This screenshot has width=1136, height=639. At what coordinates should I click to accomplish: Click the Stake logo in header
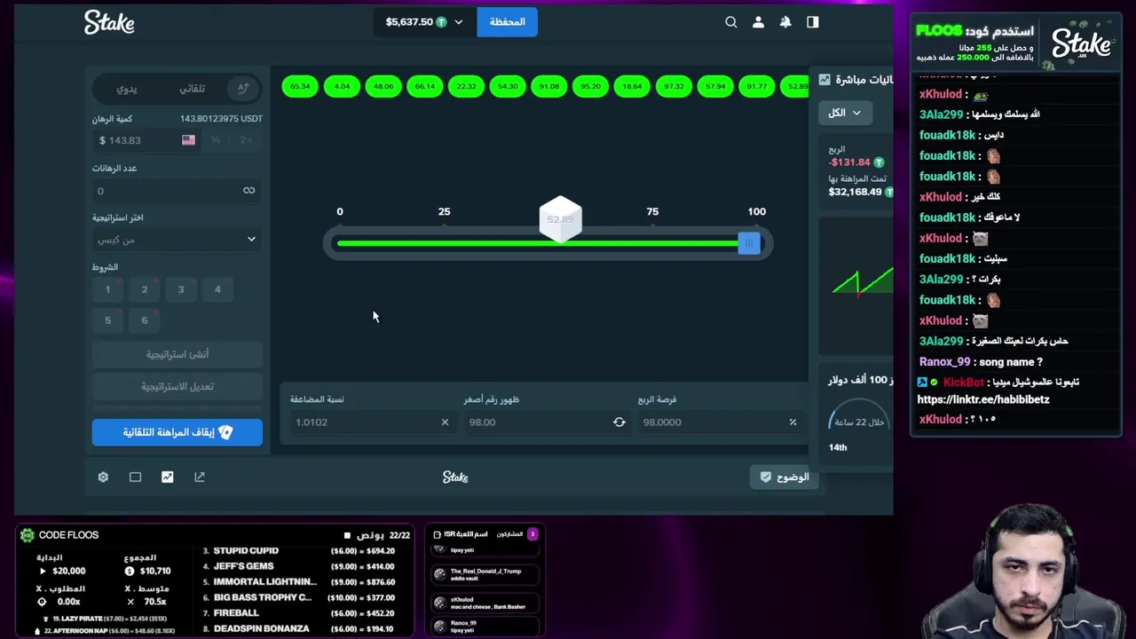(x=109, y=22)
